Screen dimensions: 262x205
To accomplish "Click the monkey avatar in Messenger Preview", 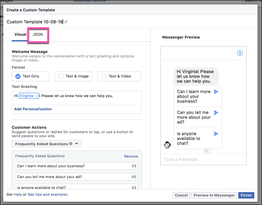I will pos(168,145).
